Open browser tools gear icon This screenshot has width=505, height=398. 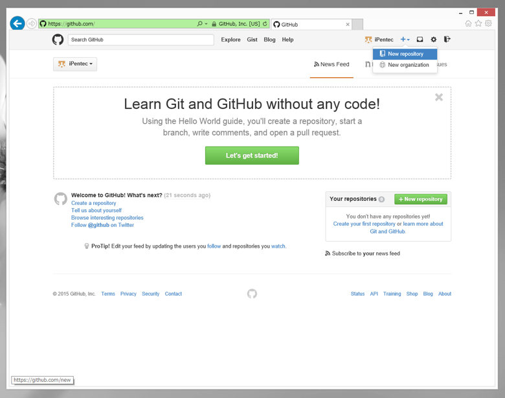[x=488, y=23]
